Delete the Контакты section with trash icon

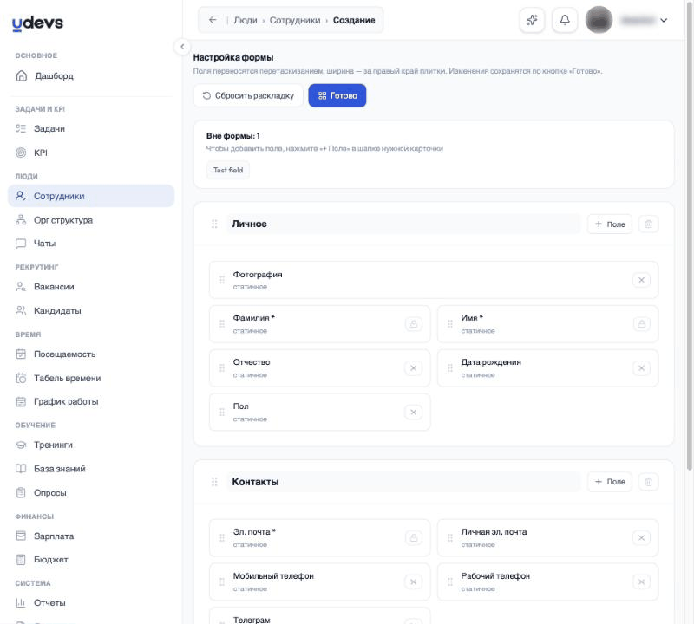pos(648,482)
